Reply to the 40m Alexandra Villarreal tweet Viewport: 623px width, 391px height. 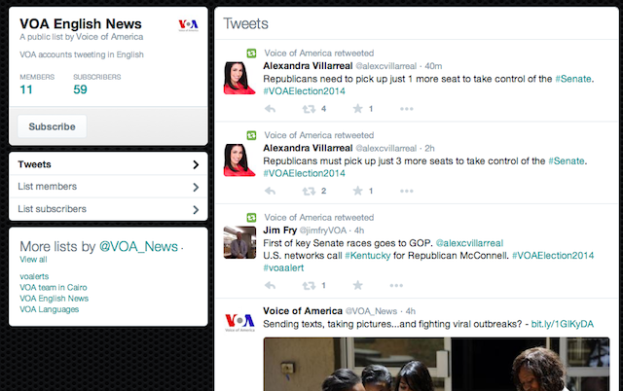271,109
